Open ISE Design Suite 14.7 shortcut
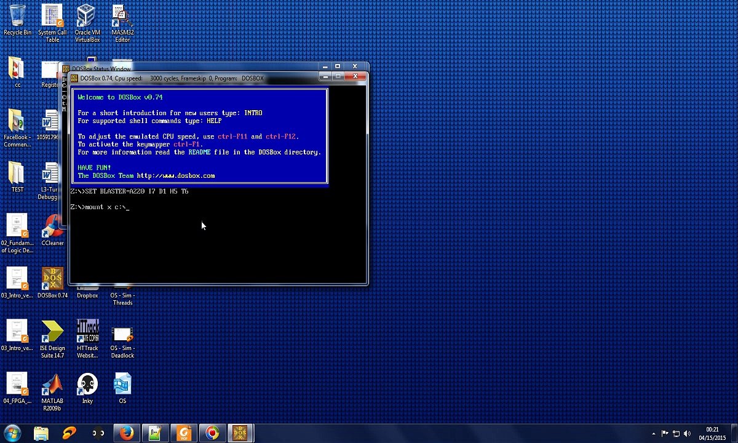This screenshot has width=738, height=443. pyautogui.click(x=52, y=340)
